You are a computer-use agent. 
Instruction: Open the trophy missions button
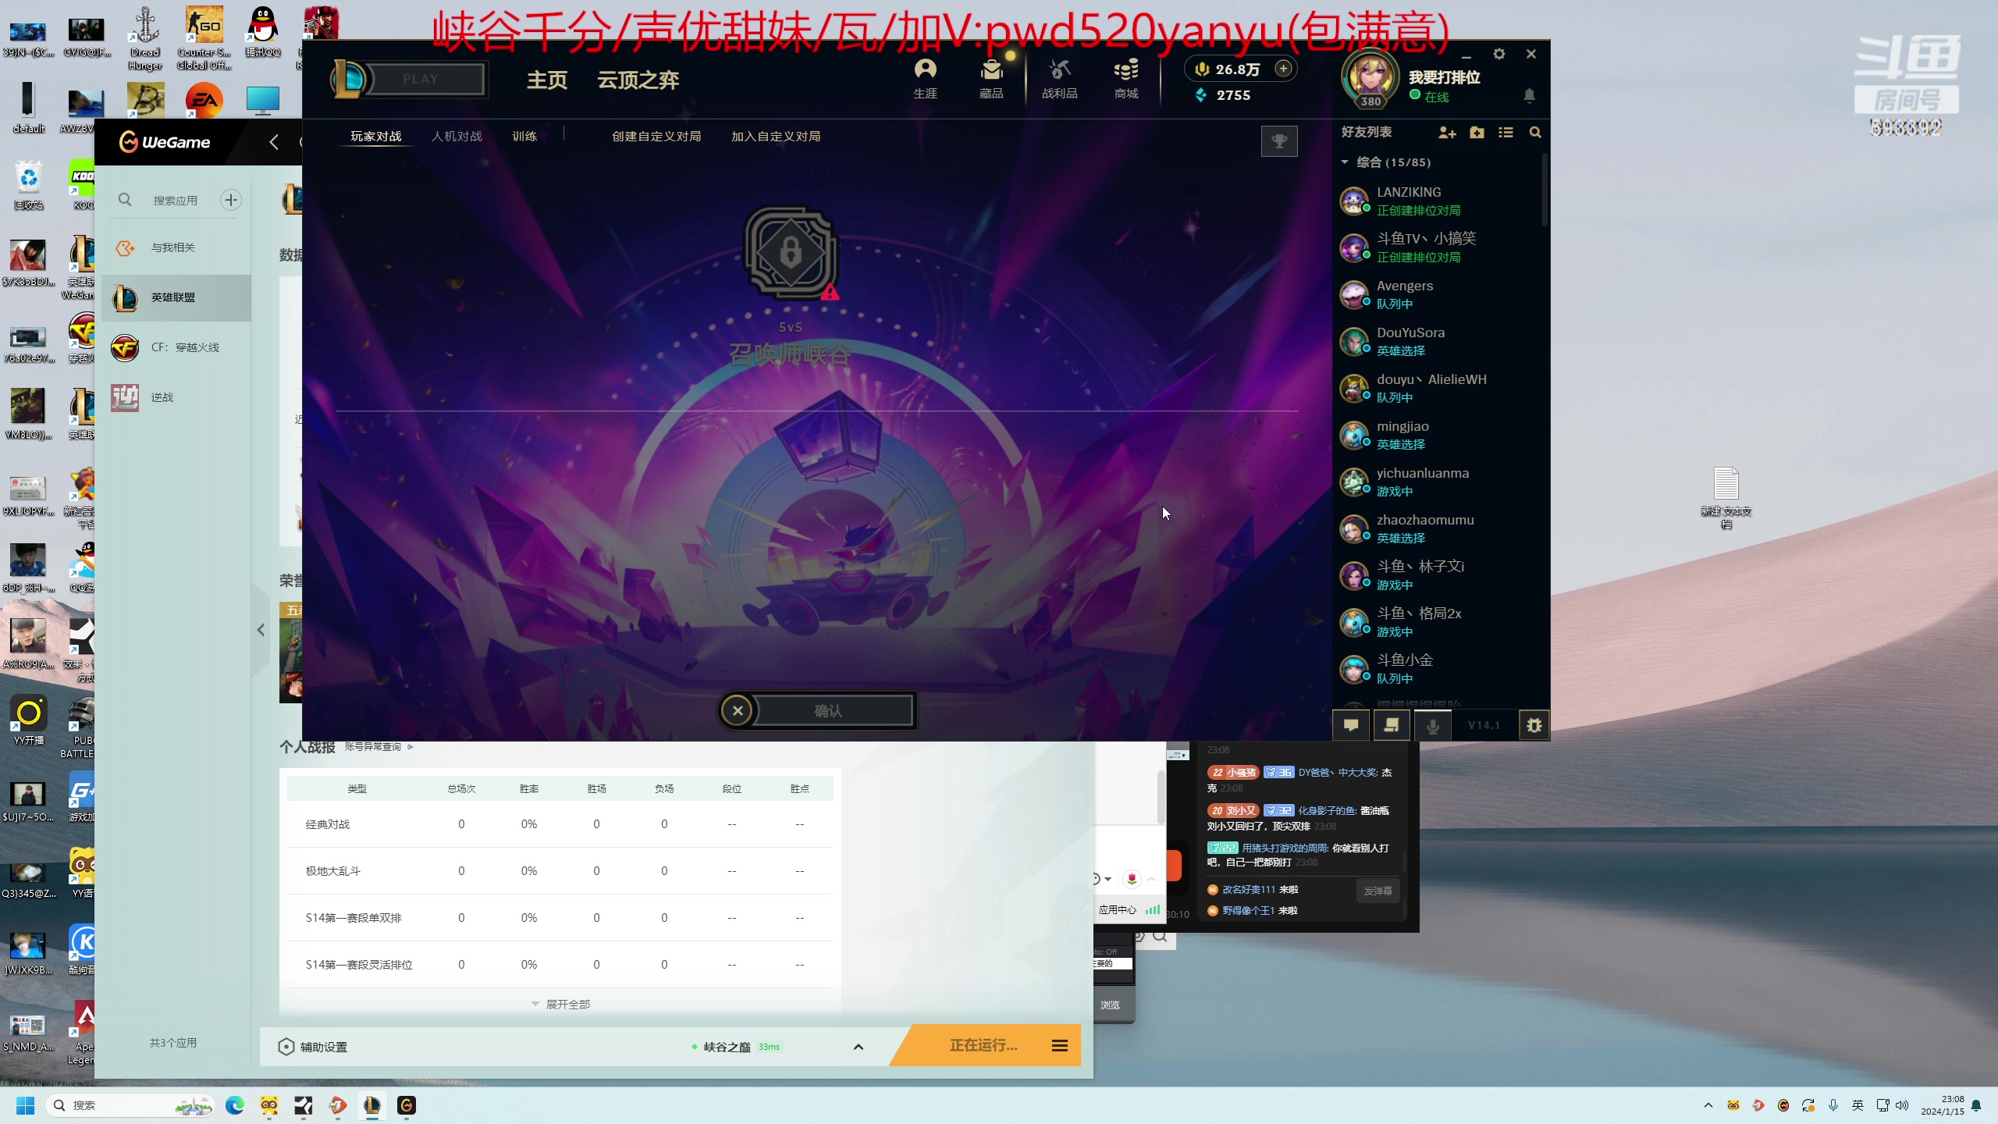pos(1279,141)
